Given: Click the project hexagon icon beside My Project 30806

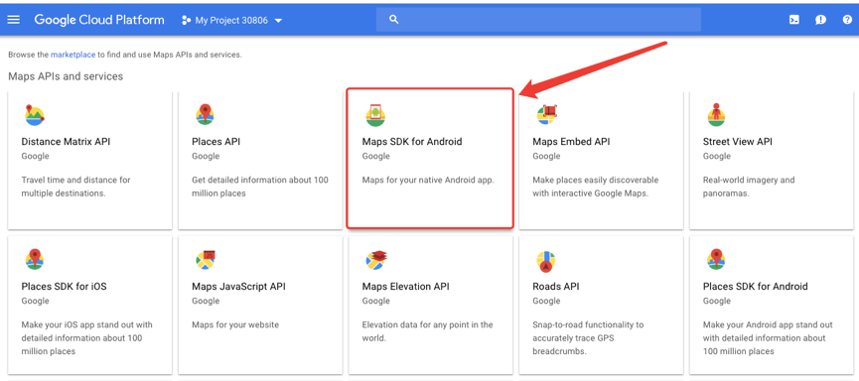Looking at the screenshot, I should (x=186, y=20).
